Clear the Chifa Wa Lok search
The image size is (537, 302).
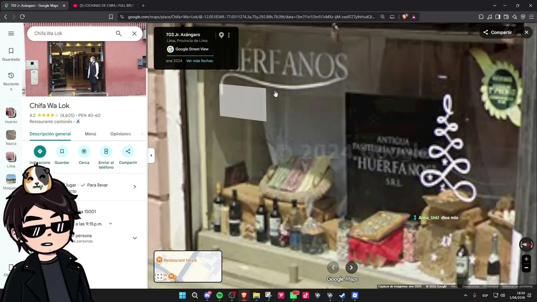point(134,34)
